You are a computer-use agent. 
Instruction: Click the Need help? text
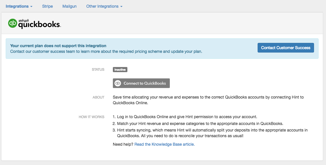123,144
